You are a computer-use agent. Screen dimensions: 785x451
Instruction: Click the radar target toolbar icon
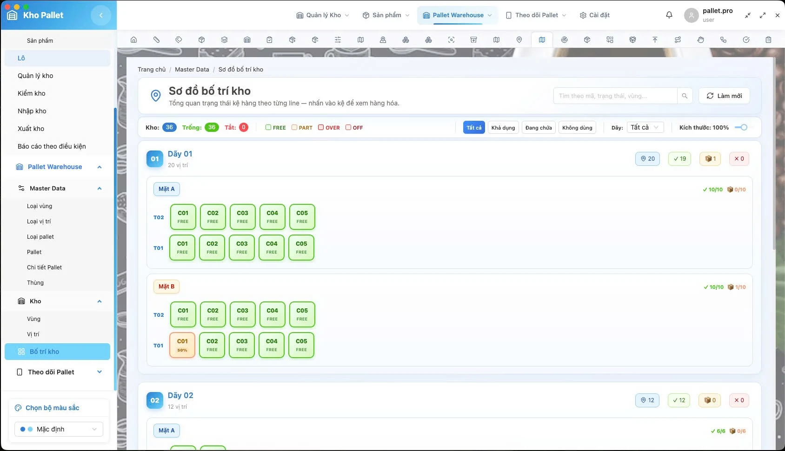564,40
